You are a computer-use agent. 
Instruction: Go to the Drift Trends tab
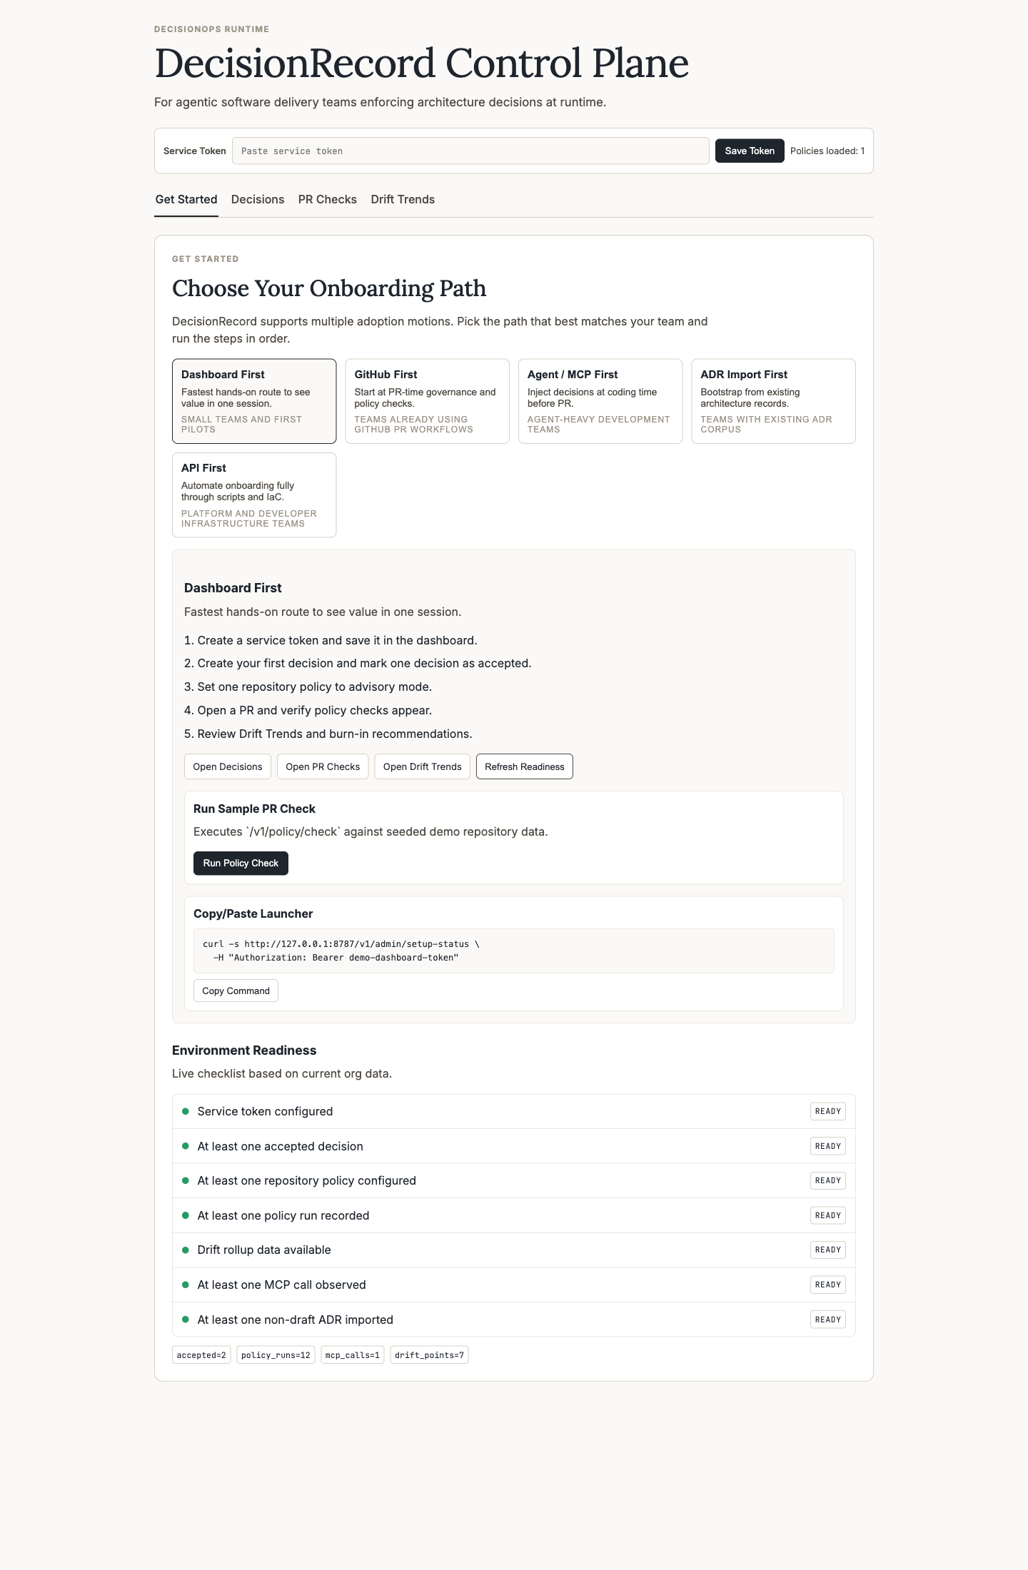(403, 199)
